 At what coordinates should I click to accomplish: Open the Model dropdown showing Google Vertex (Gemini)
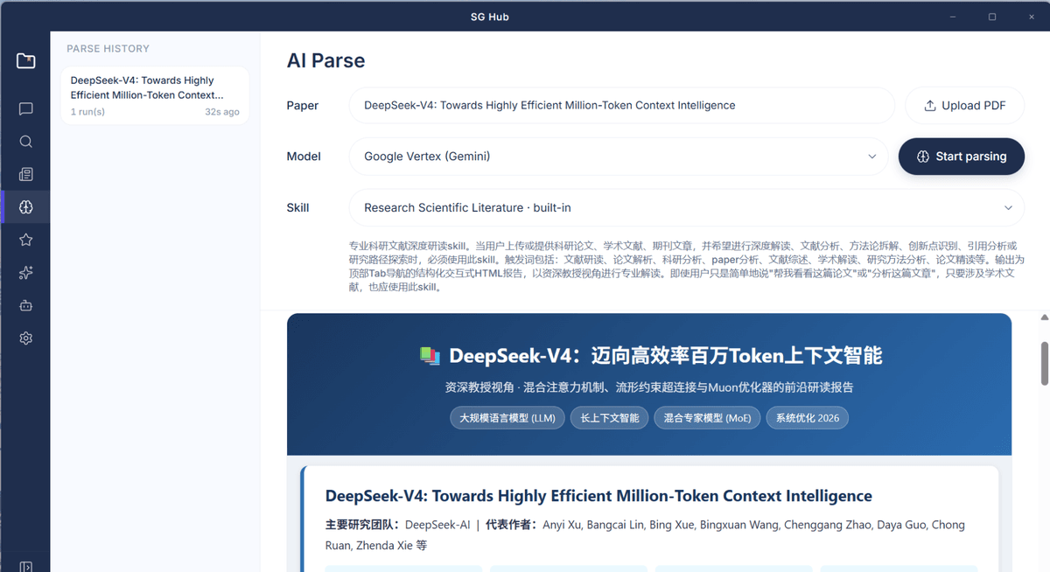619,157
